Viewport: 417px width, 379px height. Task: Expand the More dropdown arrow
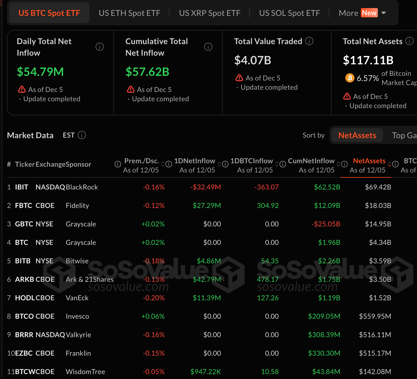click(x=384, y=13)
